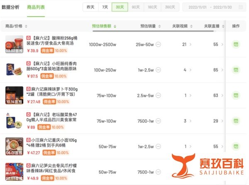Image resolution: width=249 pixels, height=185 pixels.
Task: Sort by 商品/价格 column arrows
Action: (x=26, y=26)
